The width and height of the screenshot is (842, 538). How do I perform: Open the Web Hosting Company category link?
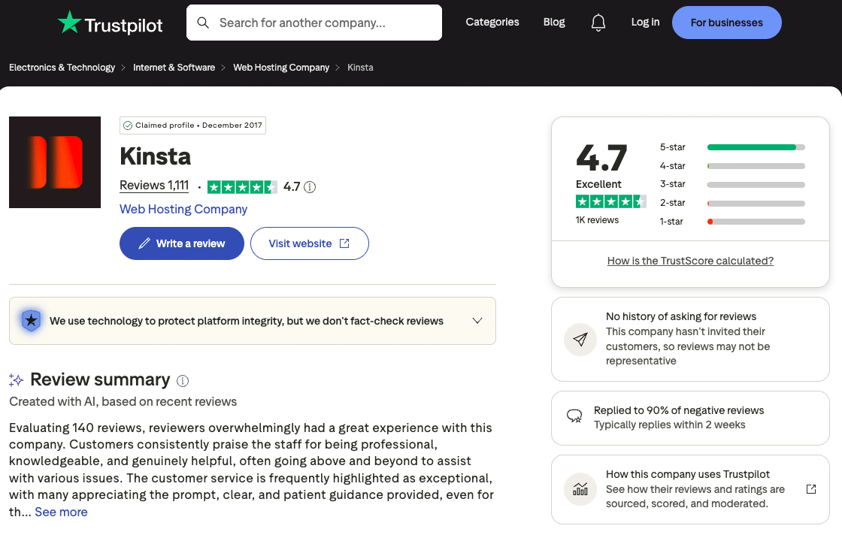[x=183, y=210]
